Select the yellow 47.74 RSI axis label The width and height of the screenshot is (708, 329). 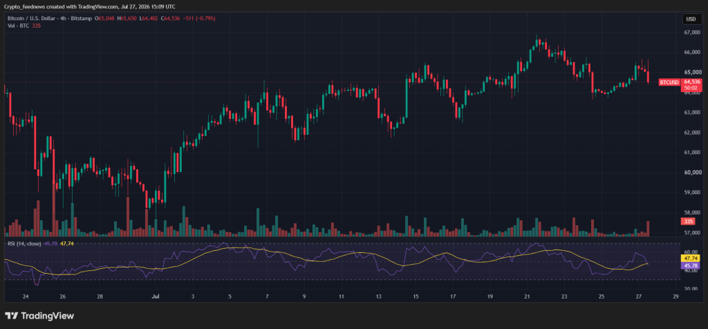tap(691, 258)
